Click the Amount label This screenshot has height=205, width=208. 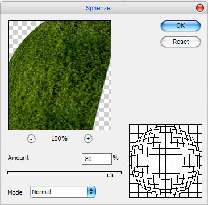(x=18, y=158)
